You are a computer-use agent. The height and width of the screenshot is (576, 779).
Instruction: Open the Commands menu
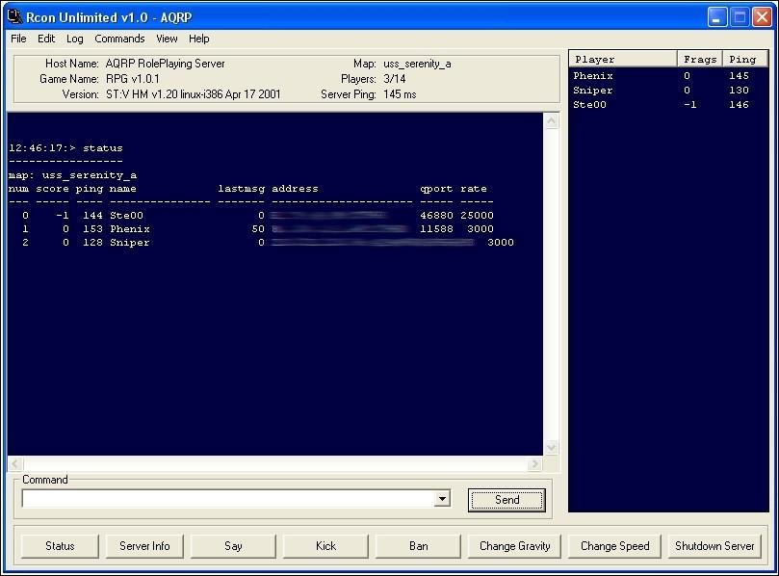(x=119, y=39)
